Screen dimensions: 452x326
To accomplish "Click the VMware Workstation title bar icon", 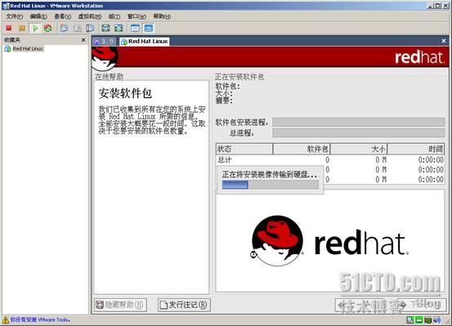I will click(x=6, y=6).
